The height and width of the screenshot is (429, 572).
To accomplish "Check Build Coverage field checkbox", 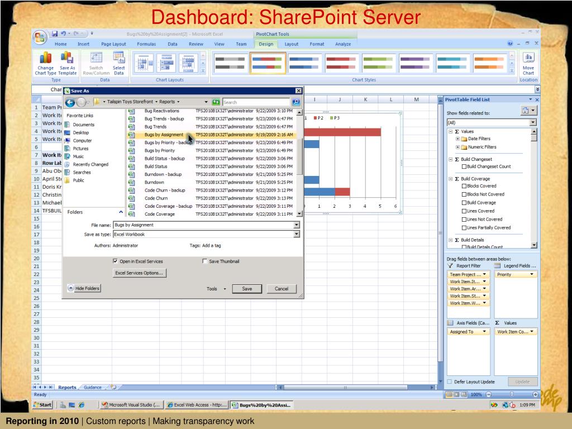I will 464,203.
